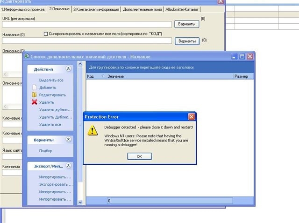Click the red X Delete (Удалить) icon

pyautogui.click(x=34, y=102)
